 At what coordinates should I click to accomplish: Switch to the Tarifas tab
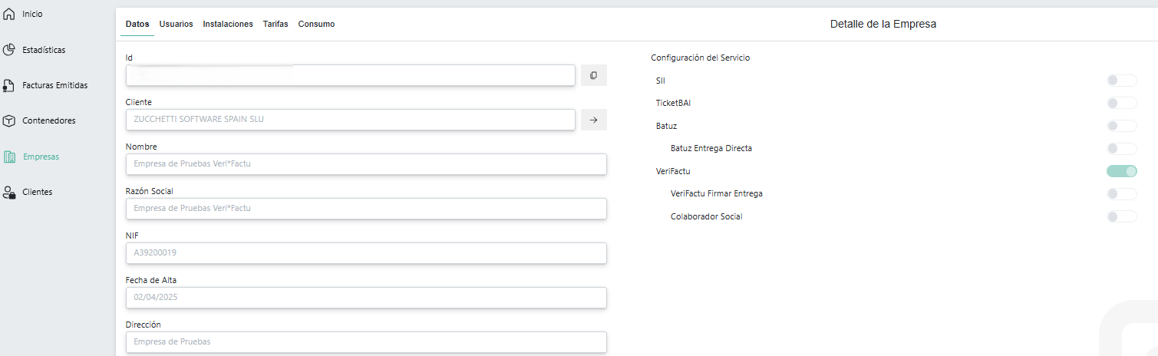pos(275,24)
